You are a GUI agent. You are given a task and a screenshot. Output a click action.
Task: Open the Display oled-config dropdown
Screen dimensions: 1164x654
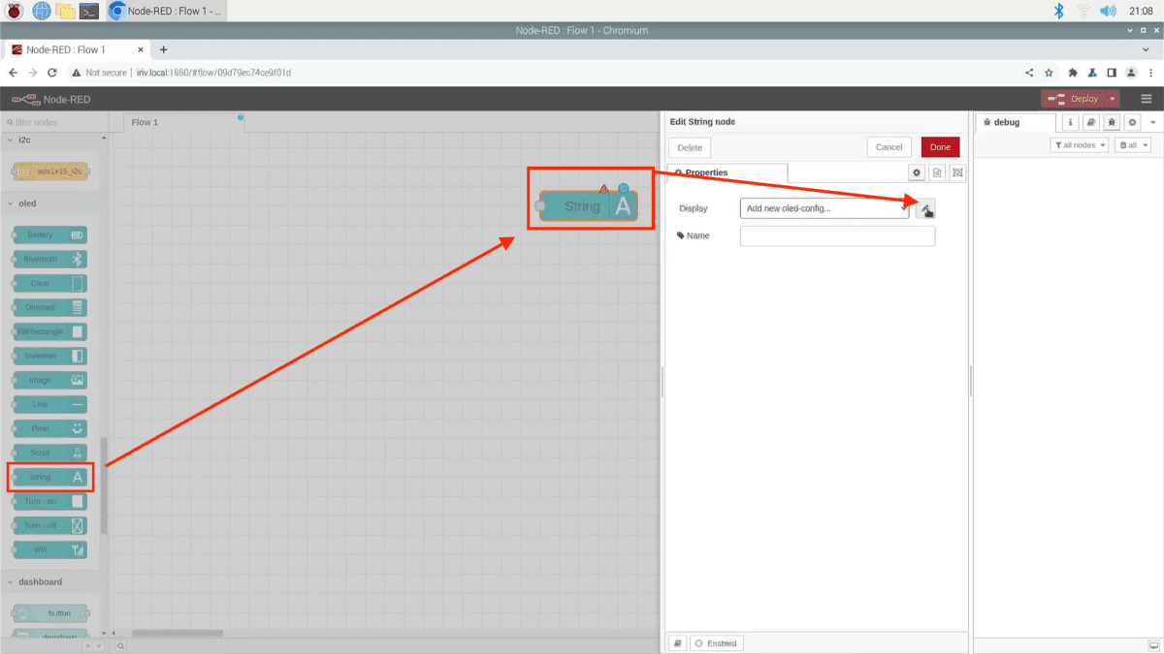pos(824,208)
